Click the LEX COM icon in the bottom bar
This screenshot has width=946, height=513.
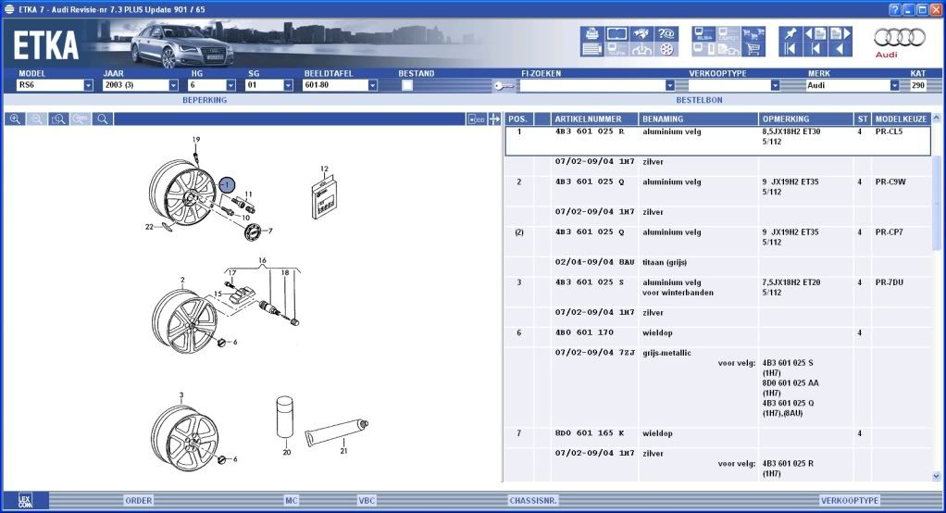pyautogui.click(x=25, y=500)
